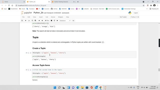
Task: Move selected cell up arrow
Action: point(39,20)
